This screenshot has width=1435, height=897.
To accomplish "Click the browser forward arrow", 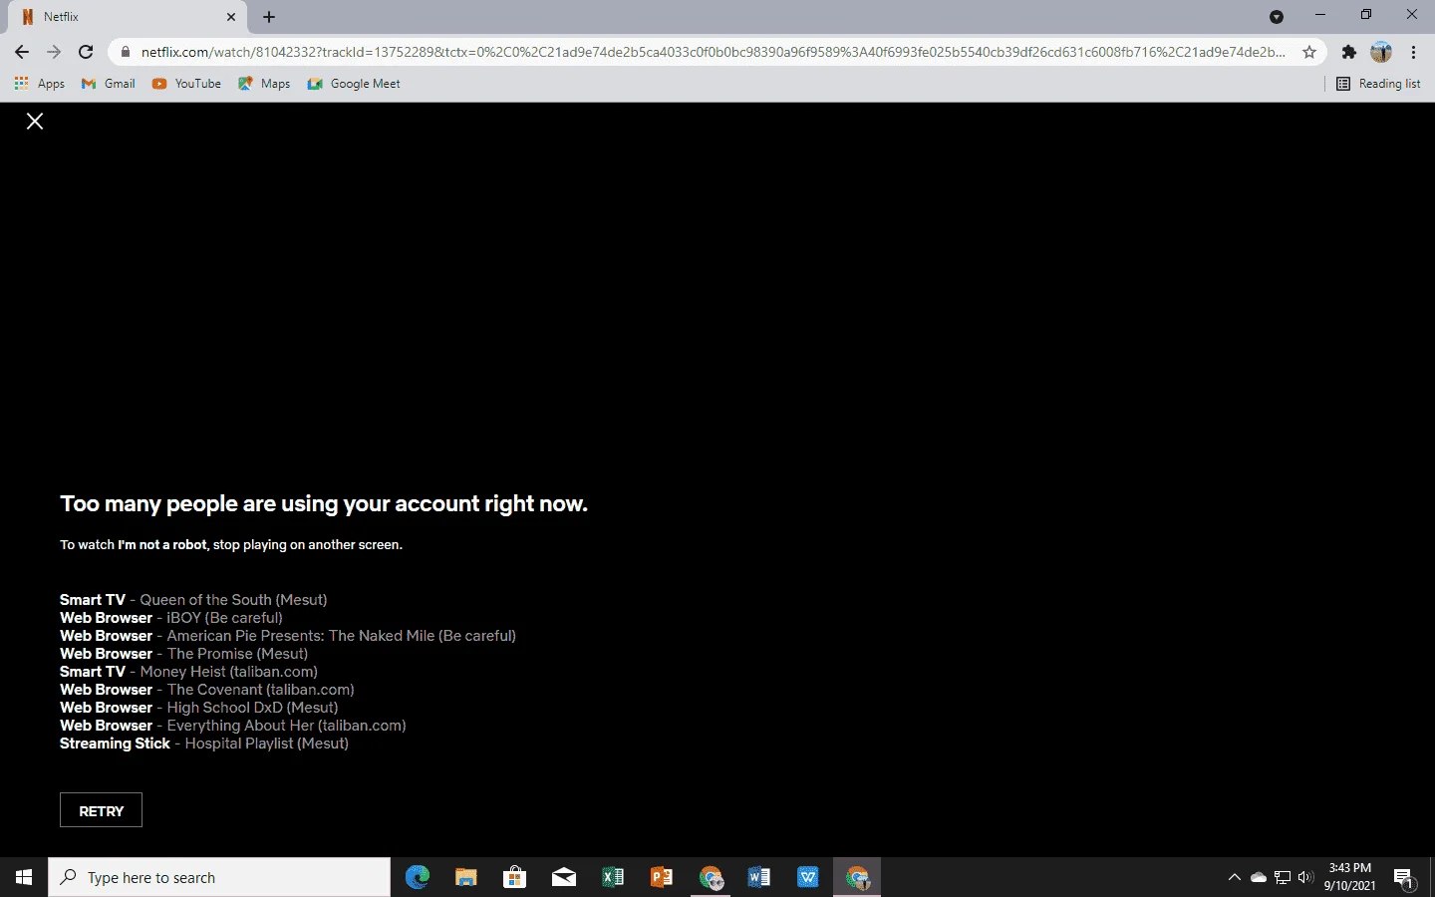I will (x=54, y=52).
